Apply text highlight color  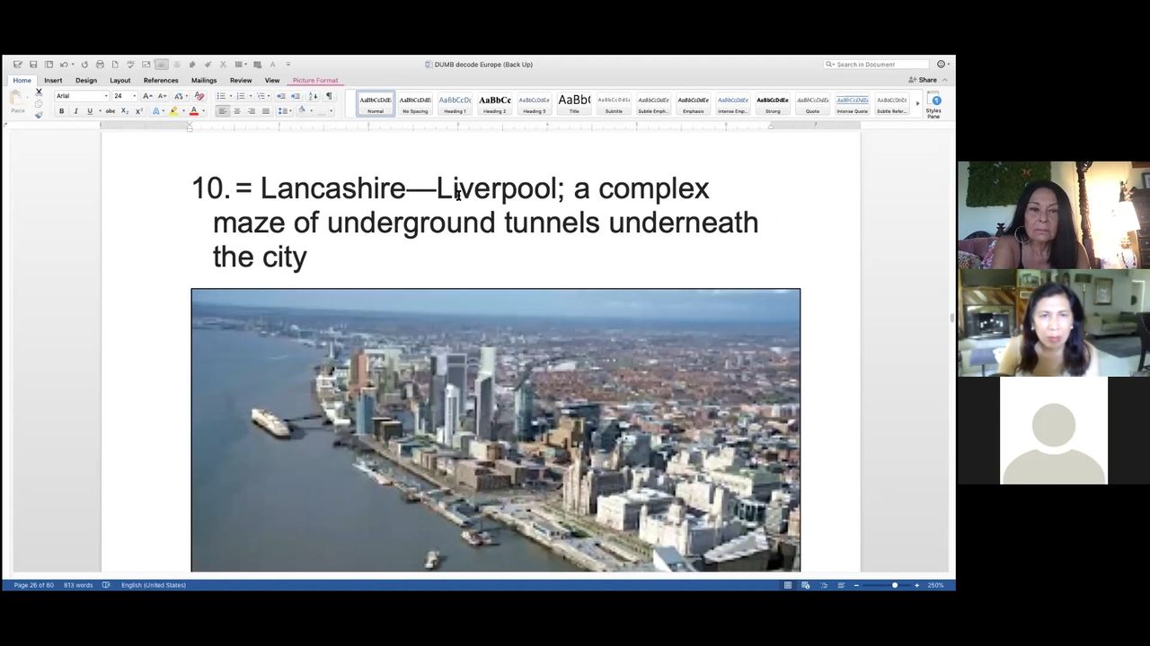point(174,111)
